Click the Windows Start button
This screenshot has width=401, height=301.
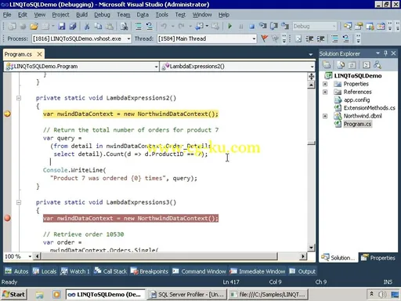click(14, 295)
